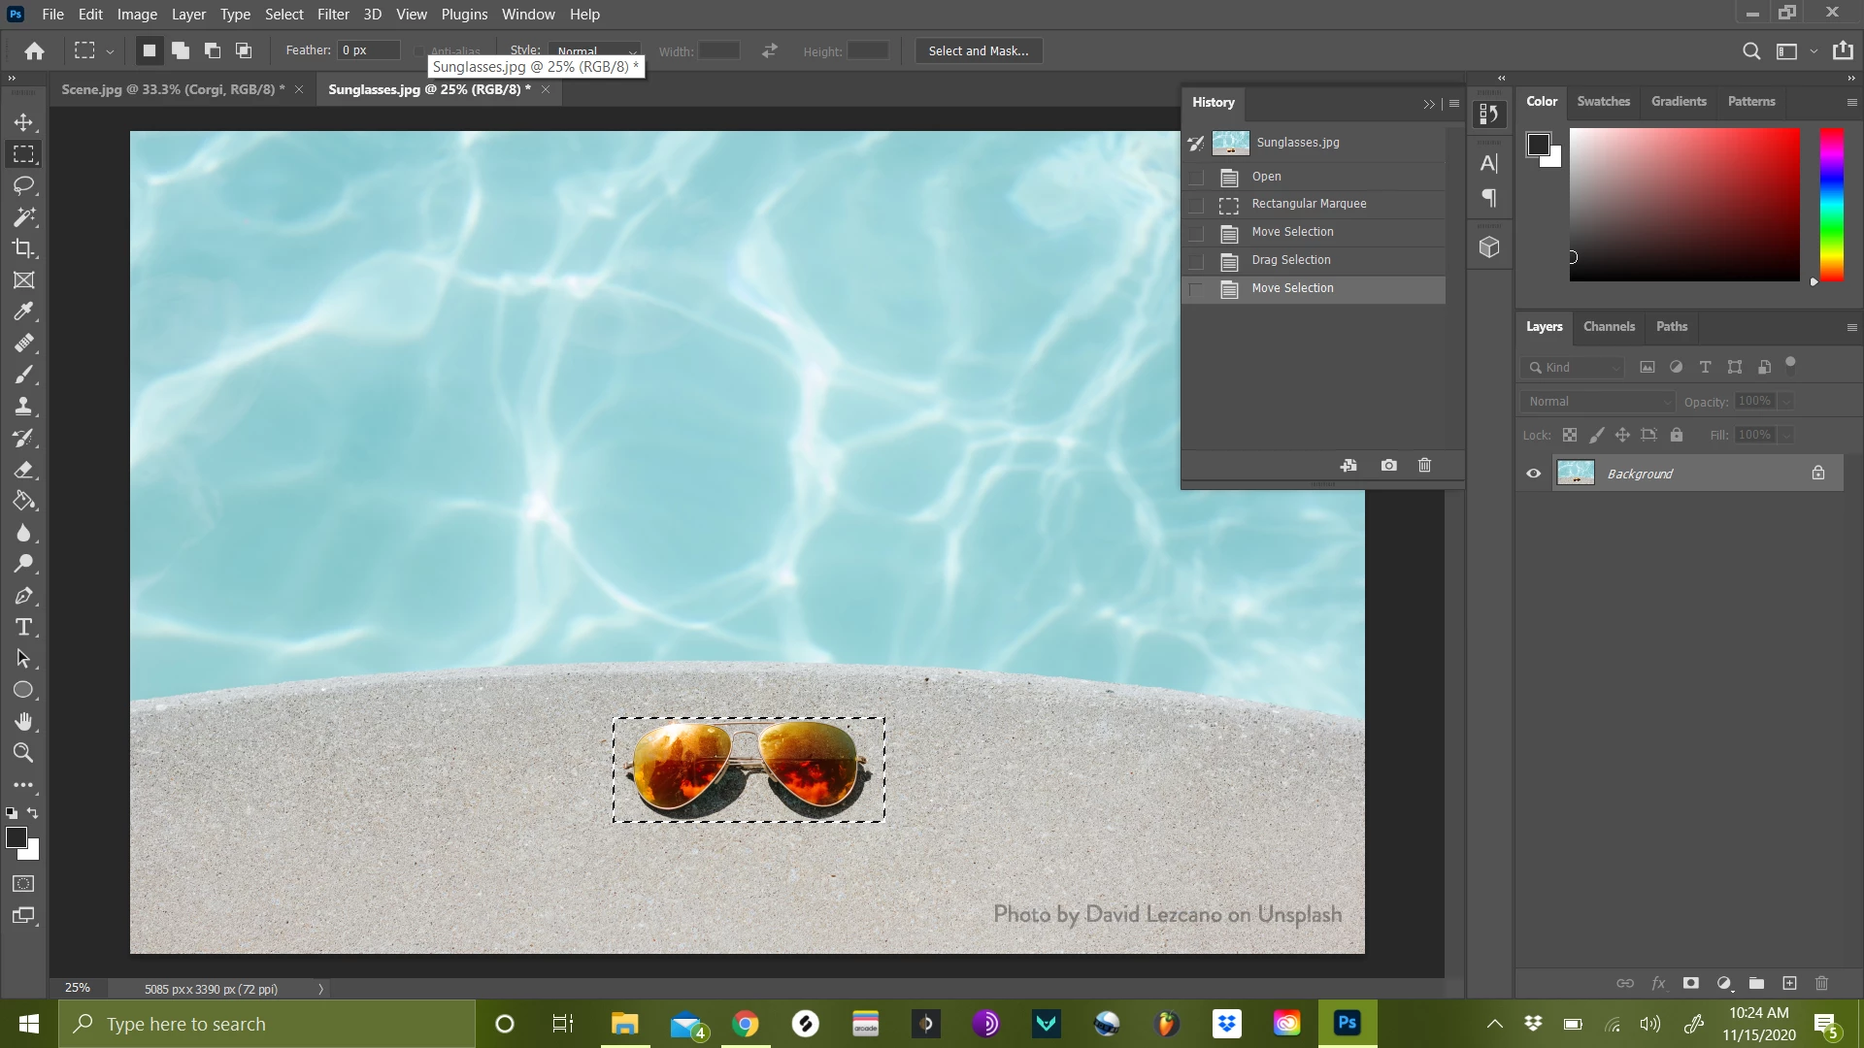Image resolution: width=1864 pixels, height=1048 pixels.
Task: Toggle history brush source for Open state
Action: [1196, 177]
